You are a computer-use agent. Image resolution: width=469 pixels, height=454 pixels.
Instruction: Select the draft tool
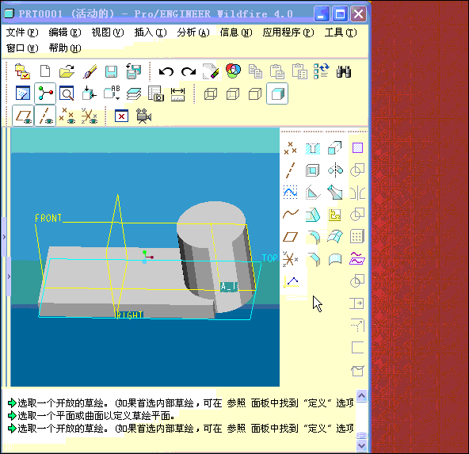(x=313, y=215)
